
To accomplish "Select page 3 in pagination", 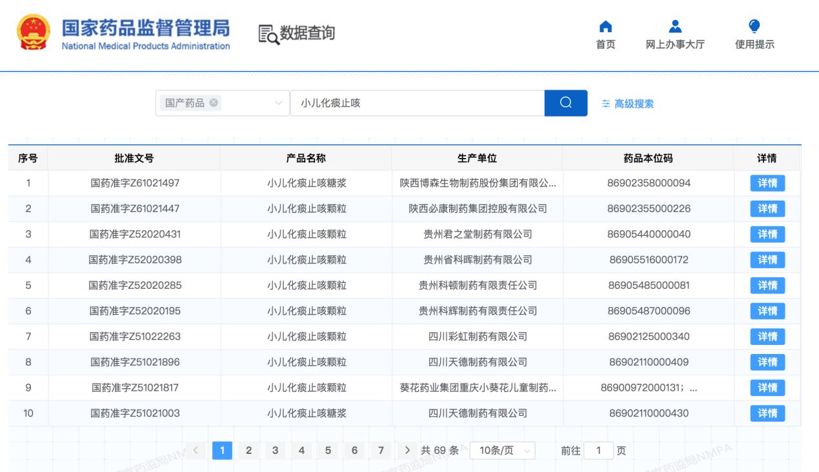I will coord(274,450).
